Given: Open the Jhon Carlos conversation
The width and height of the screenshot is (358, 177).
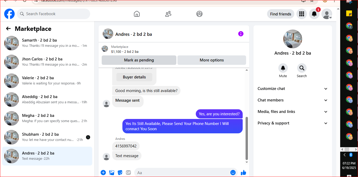Looking at the screenshot, I should click(x=47, y=62).
